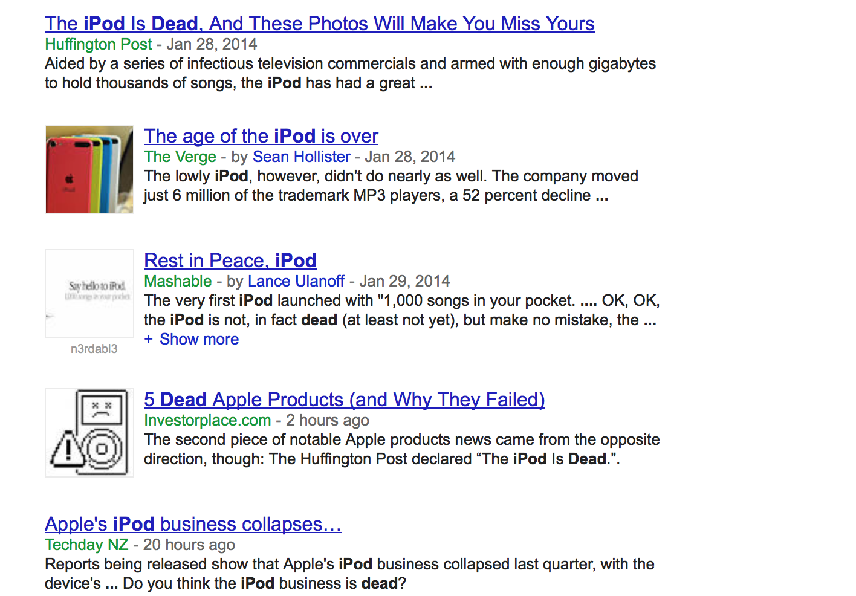Visit the Investorplace.com source link
The width and height of the screenshot is (856, 596).
point(207,420)
